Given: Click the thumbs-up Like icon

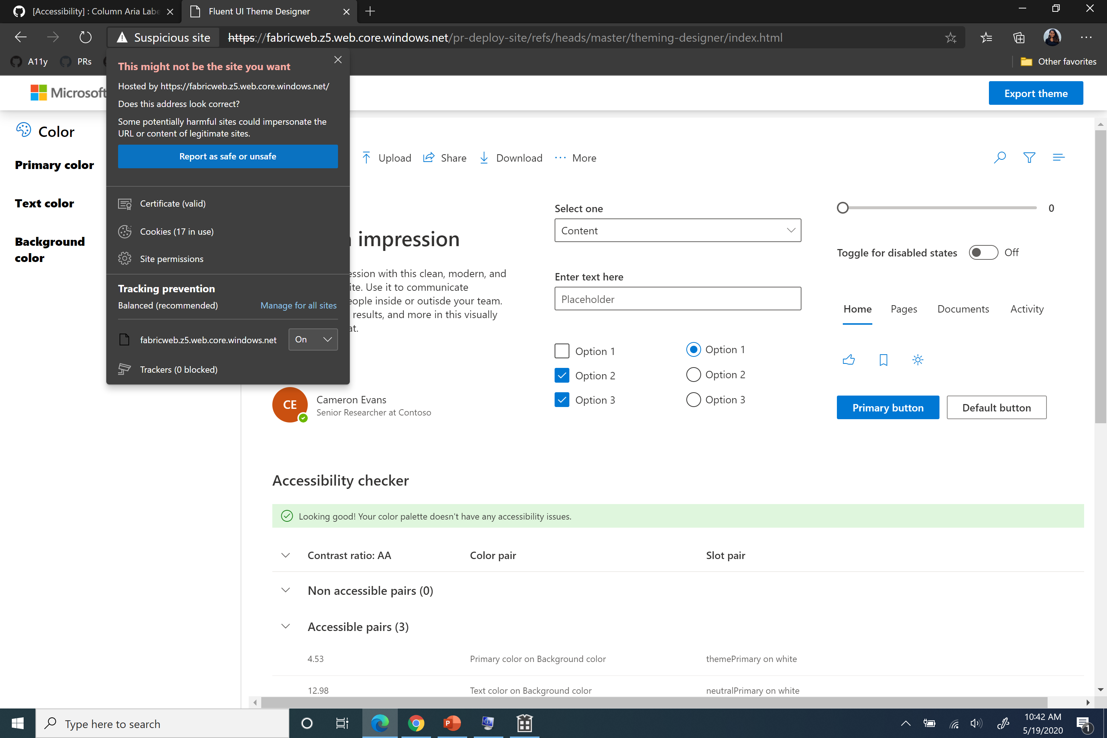Looking at the screenshot, I should point(849,359).
